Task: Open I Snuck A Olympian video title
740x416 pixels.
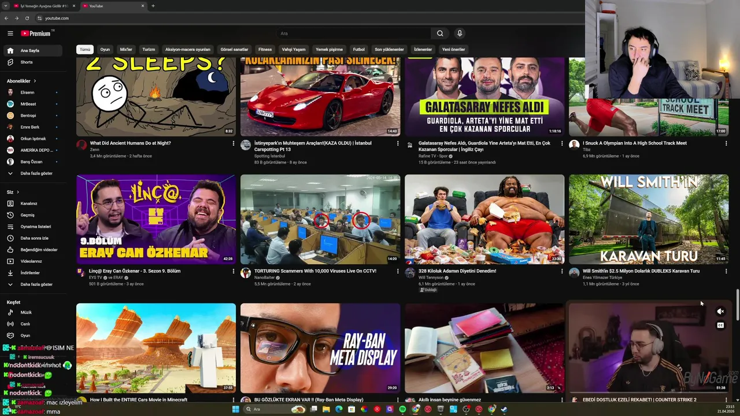Action: coord(635,143)
